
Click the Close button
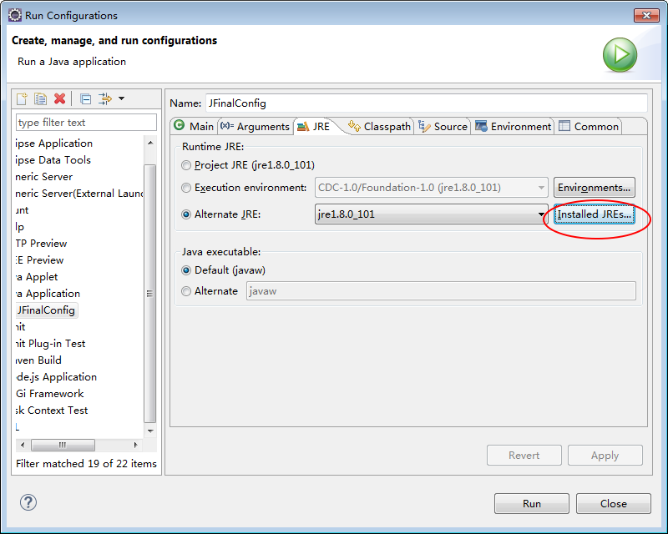614,503
